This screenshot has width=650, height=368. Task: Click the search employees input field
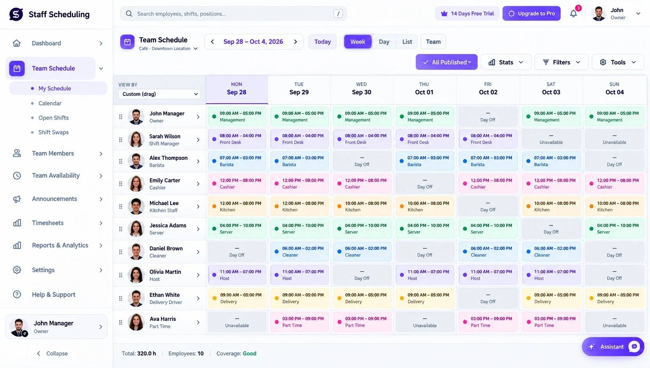[233, 14]
